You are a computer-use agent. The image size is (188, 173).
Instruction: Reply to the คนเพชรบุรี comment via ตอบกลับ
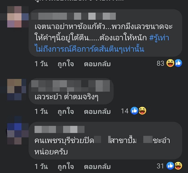(97, 167)
